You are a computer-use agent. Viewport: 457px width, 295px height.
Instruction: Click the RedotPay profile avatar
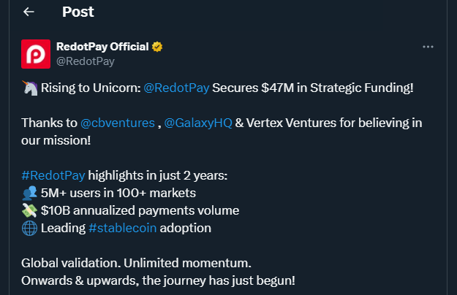pos(36,54)
